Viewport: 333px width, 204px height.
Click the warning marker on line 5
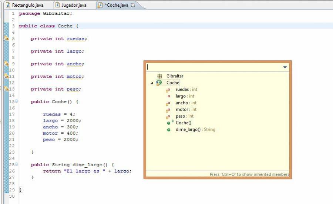pyautogui.click(x=6, y=39)
